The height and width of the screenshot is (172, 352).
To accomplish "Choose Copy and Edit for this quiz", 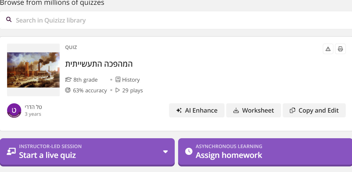I will point(314,110).
